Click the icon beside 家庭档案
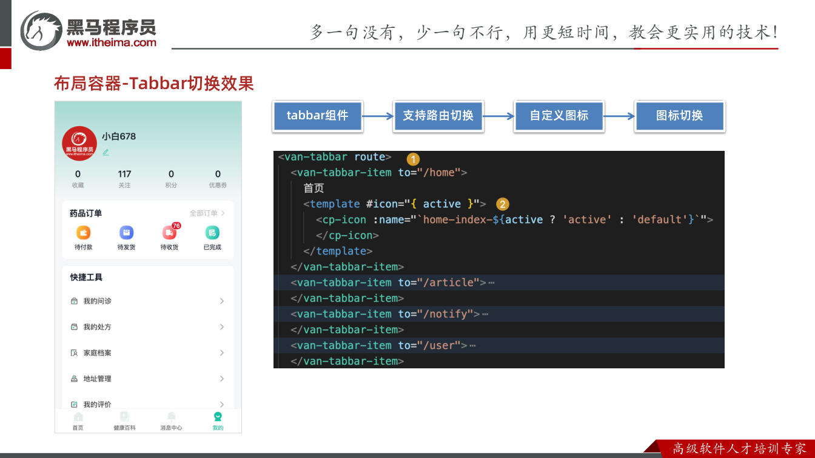 click(x=74, y=353)
